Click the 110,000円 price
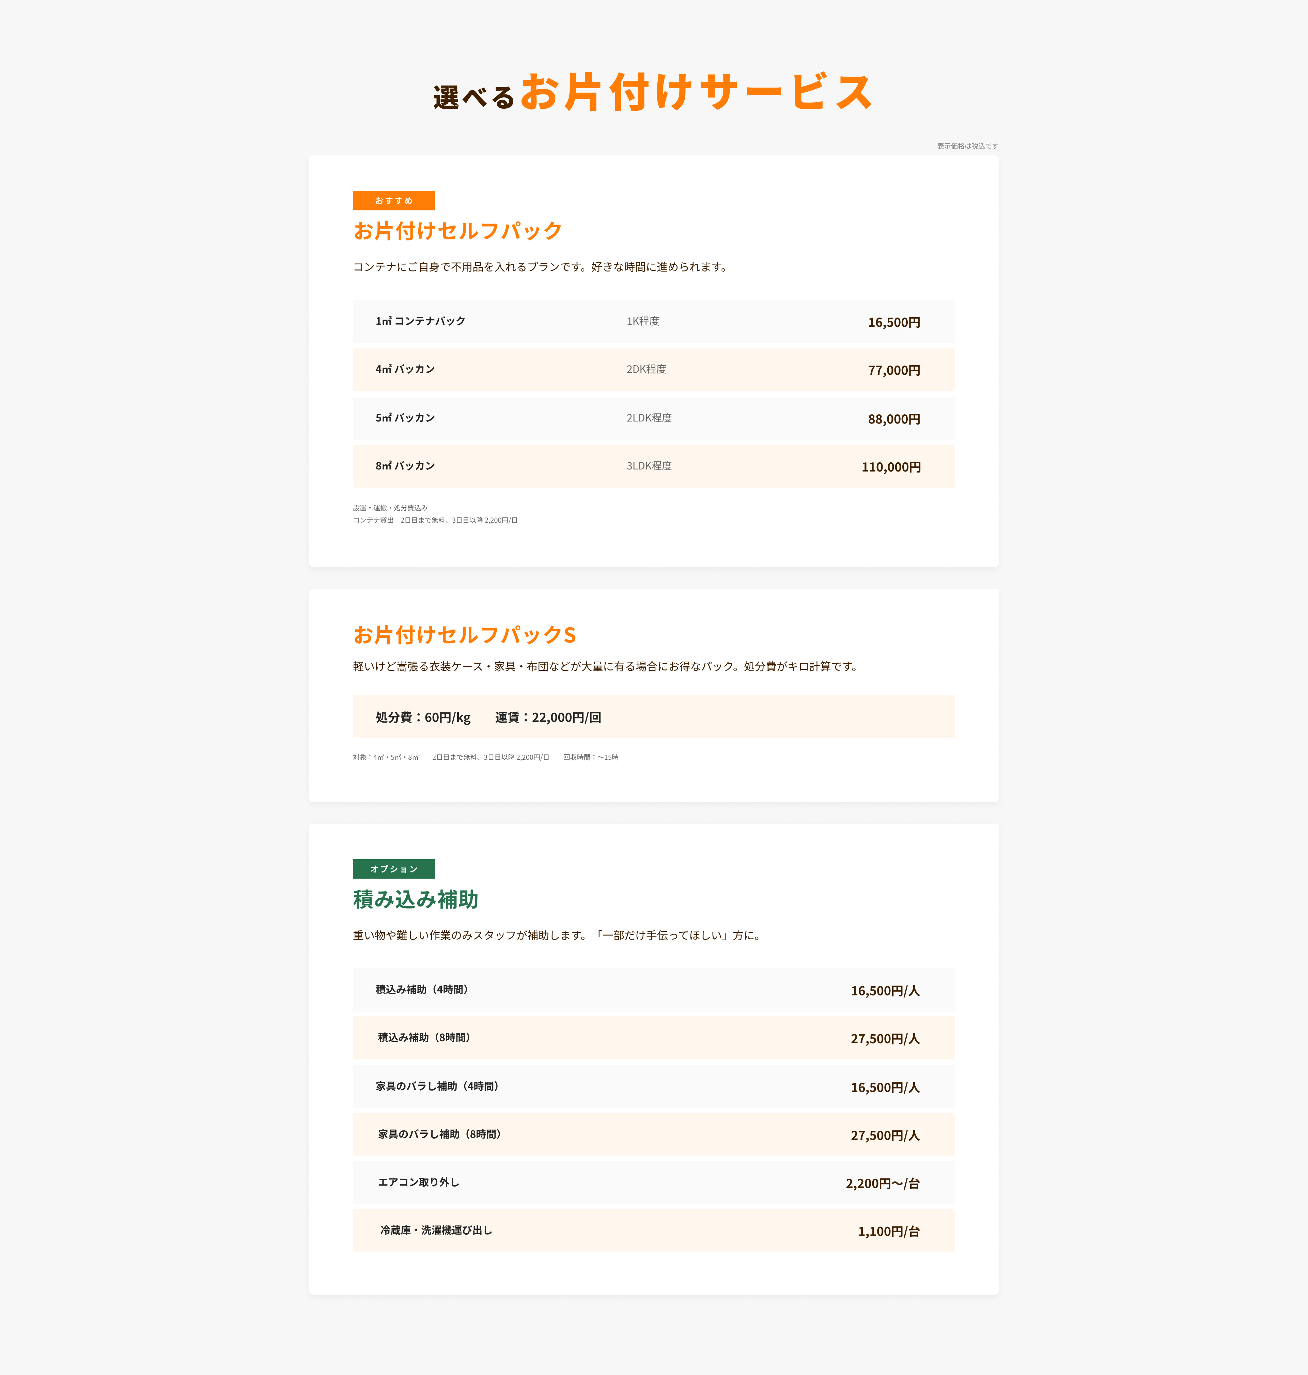Viewport: 1308px width, 1375px height. (x=890, y=467)
